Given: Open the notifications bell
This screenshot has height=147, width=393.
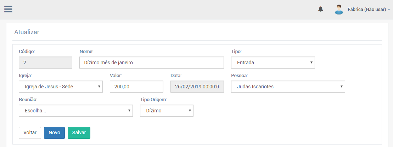Looking at the screenshot, I should (x=321, y=9).
